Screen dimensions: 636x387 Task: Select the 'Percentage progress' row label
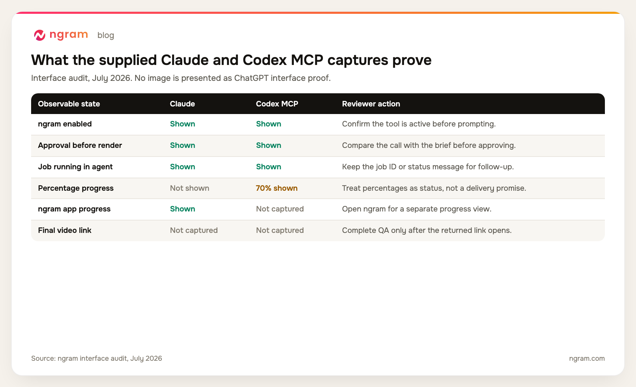point(76,188)
